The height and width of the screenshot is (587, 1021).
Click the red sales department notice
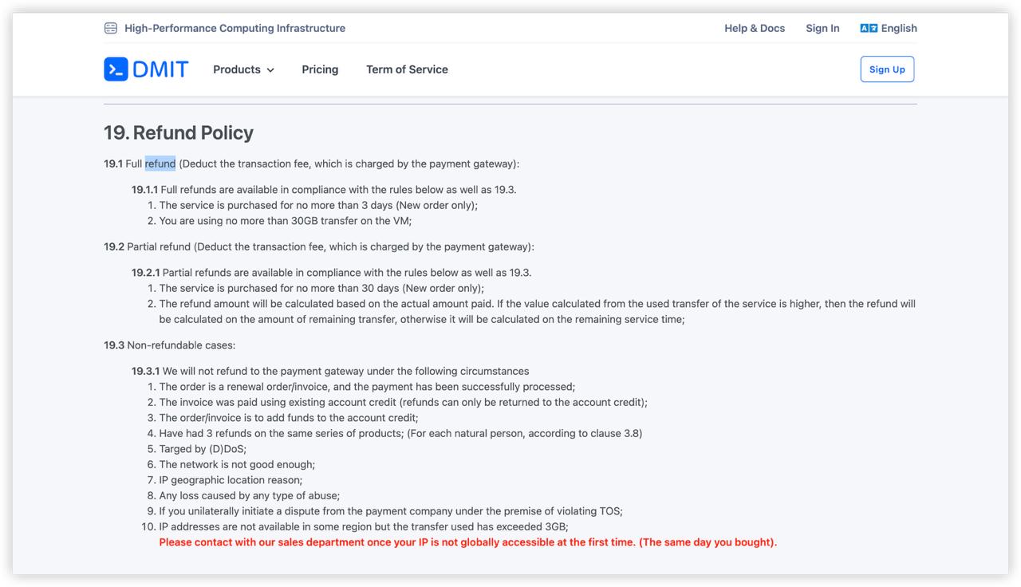tap(467, 542)
